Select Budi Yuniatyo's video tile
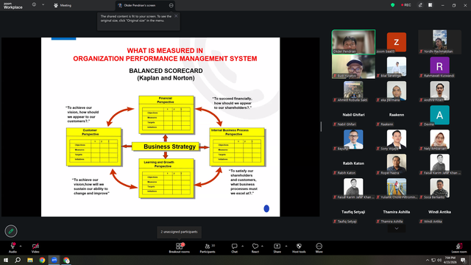 [353, 66]
